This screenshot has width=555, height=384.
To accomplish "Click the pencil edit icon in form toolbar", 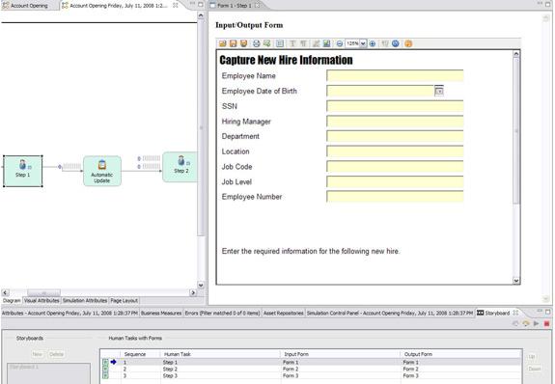I will click(x=316, y=43).
